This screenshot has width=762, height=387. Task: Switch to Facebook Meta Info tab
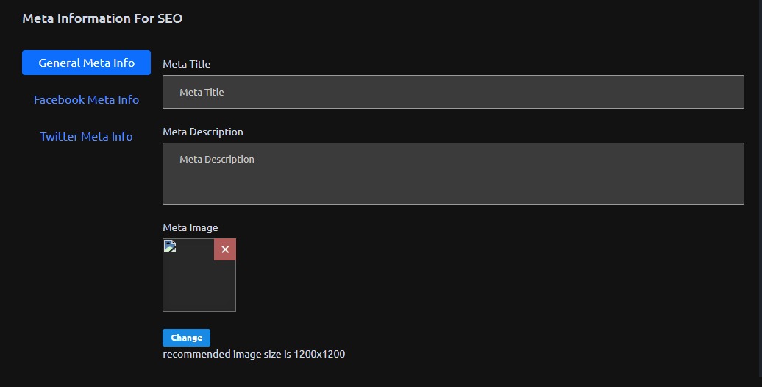[x=87, y=99]
